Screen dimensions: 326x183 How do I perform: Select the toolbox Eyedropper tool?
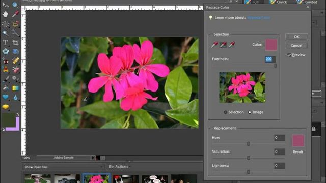point(15,14)
